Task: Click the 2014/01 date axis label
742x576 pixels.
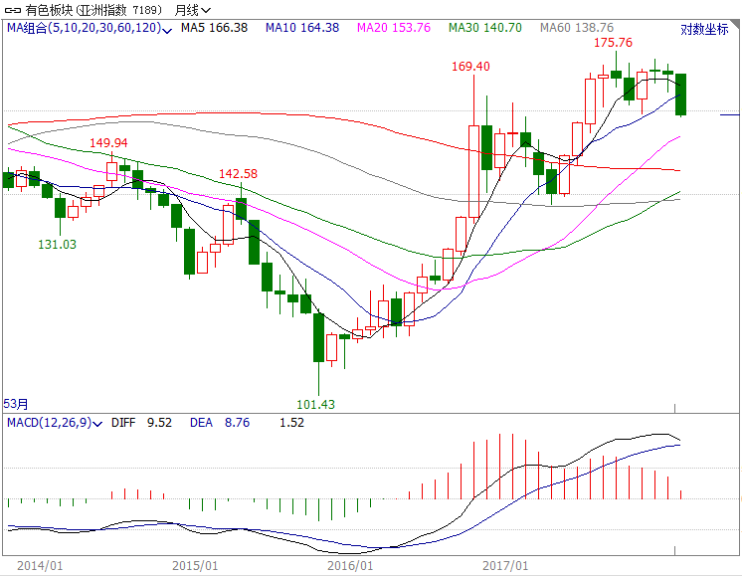Action: click(x=40, y=566)
